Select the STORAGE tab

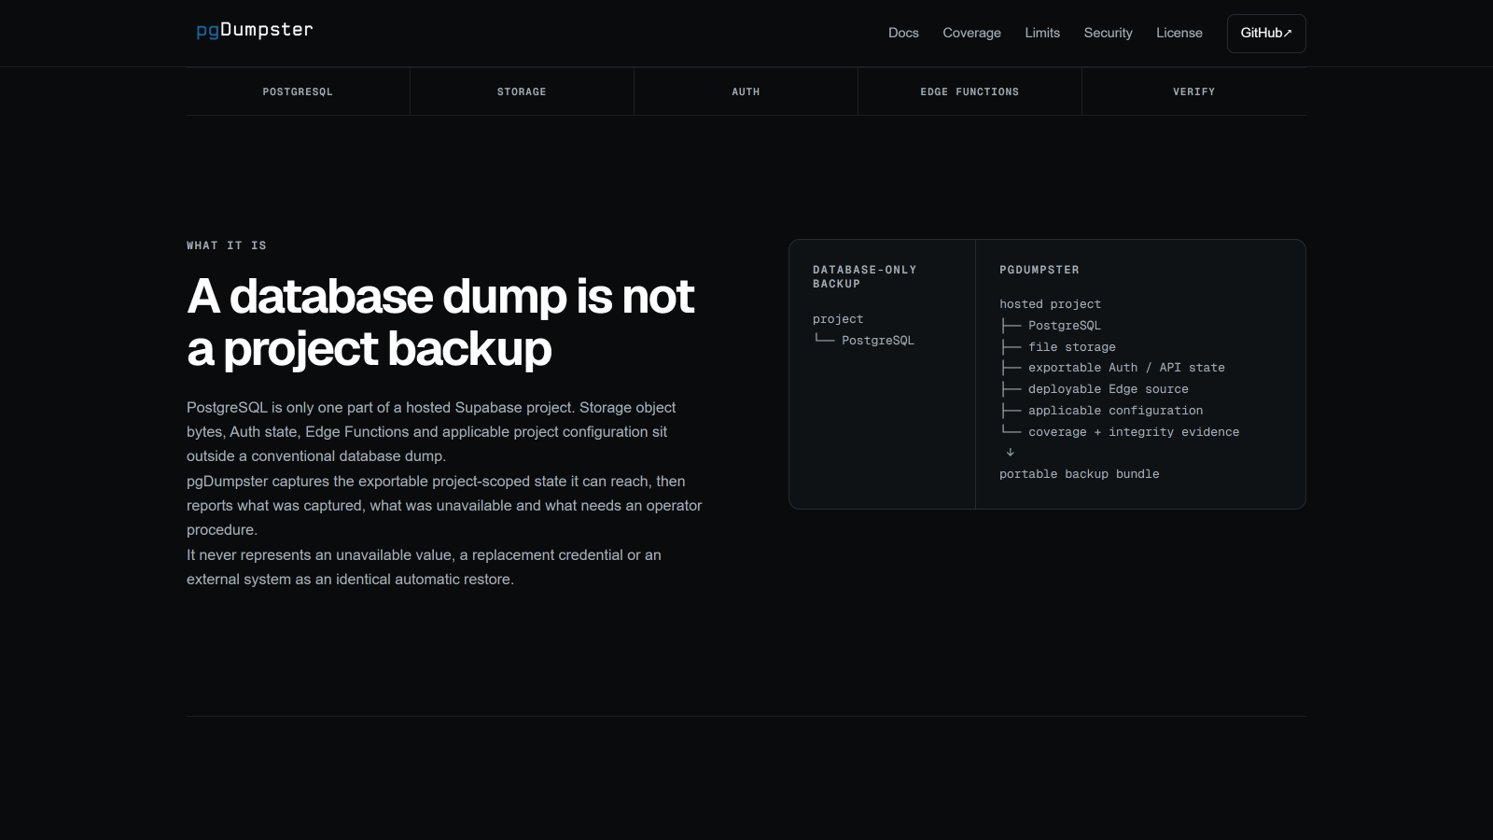tap(522, 91)
